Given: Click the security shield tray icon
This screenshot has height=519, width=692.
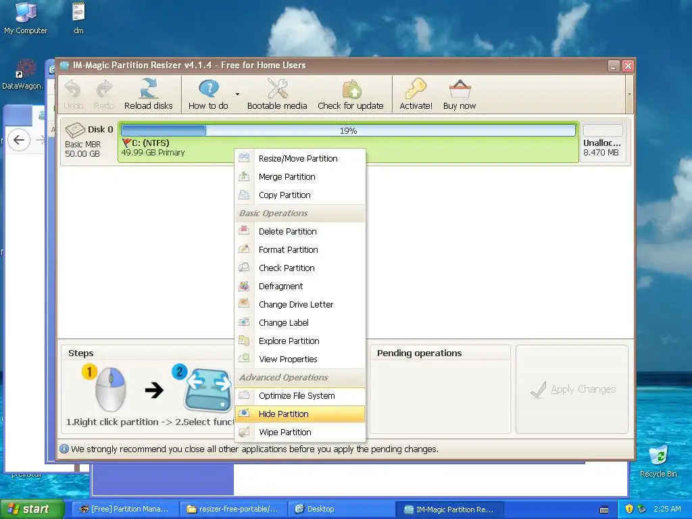Looking at the screenshot, I should 629,509.
